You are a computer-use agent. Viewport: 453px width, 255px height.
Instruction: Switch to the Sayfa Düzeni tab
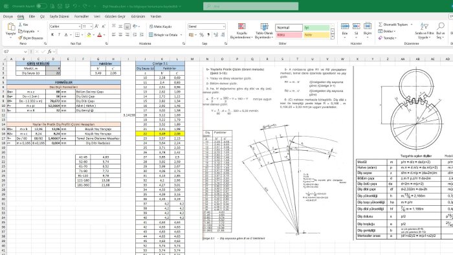60,16
